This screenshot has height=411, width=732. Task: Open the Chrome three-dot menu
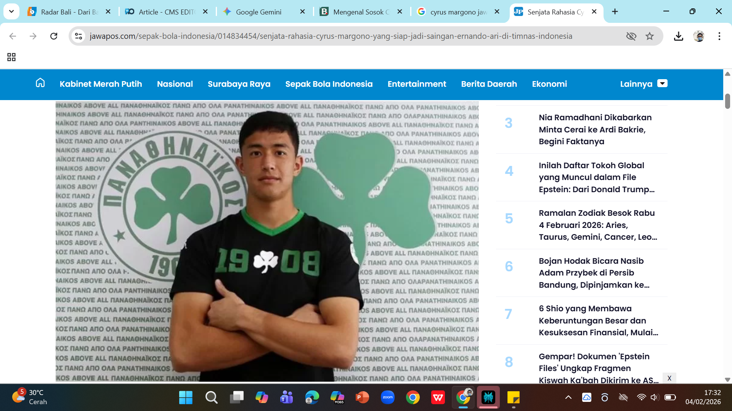click(719, 36)
